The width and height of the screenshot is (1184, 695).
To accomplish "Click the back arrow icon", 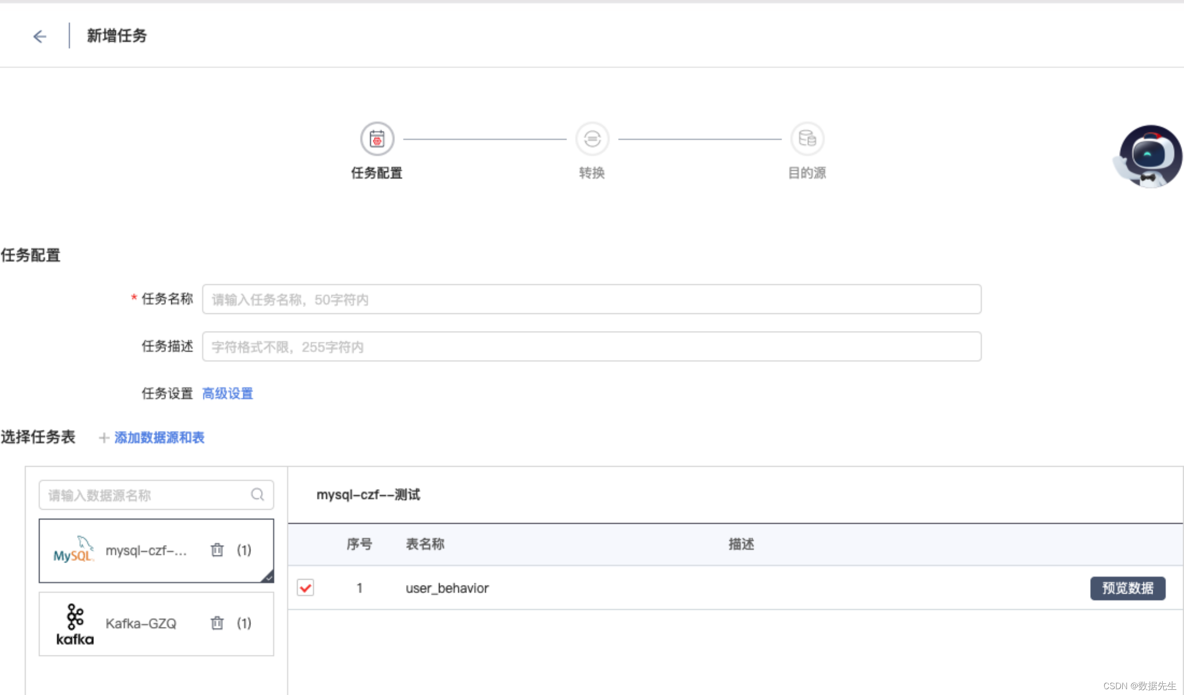I will 40,36.
